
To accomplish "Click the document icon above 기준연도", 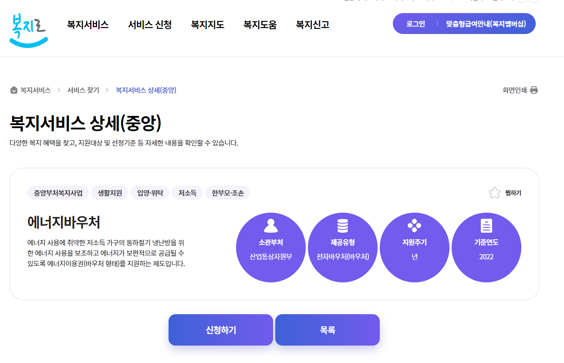I will click(486, 225).
